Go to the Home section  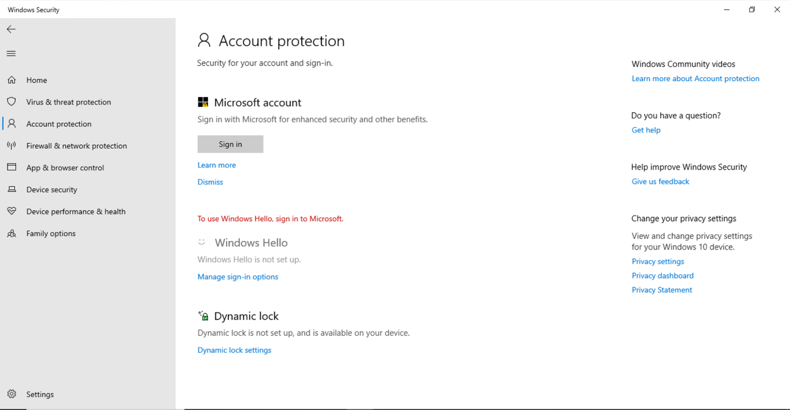coord(36,80)
